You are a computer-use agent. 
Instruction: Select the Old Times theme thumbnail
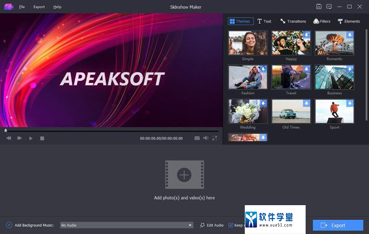[291, 111]
